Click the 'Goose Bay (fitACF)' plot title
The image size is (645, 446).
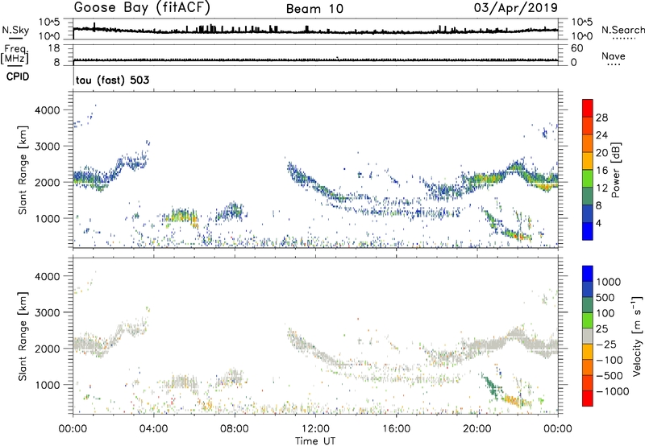click(x=142, y=8)
